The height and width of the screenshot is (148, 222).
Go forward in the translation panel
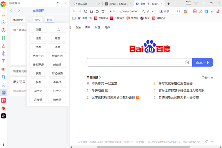(19, 10)
